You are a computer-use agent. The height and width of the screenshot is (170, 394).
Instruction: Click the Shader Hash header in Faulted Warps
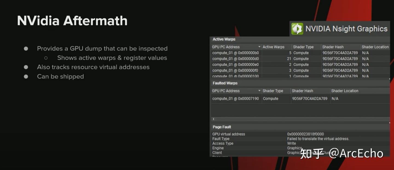pyautogui.click(x=302, y=91)
